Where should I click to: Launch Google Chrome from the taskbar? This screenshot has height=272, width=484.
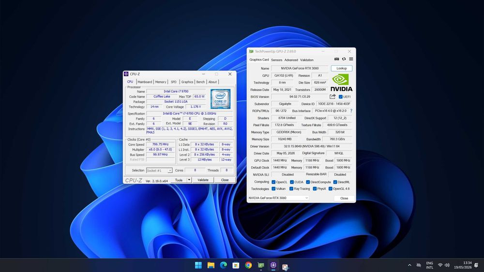[x=248, y=265]
